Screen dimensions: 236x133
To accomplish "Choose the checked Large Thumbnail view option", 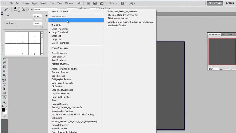I will [60, 32].
